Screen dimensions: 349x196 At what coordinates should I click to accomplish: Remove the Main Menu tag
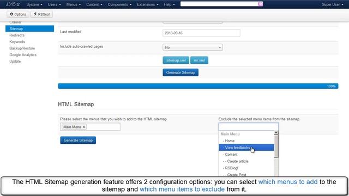point(84,127)
